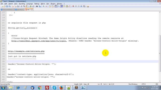Toggle INS mode in status bar
Viewport: 161px width, 90px height.
[157, 84]
